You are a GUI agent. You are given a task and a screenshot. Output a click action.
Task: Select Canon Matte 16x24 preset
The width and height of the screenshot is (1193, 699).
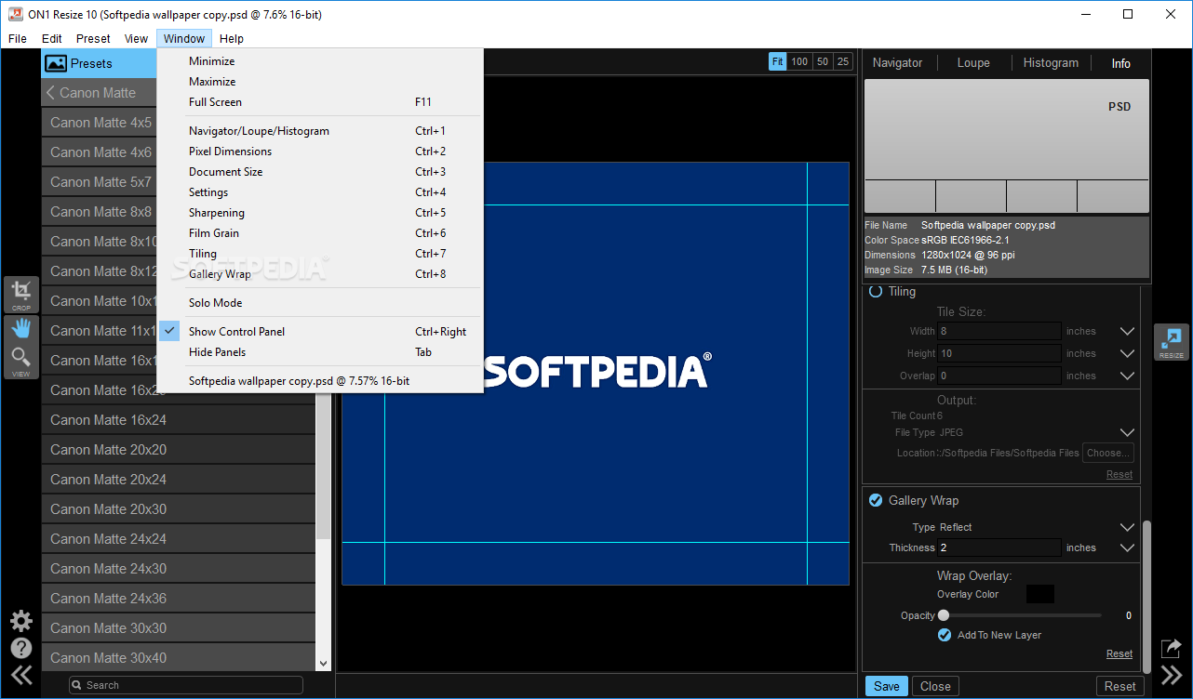[179, 420]
